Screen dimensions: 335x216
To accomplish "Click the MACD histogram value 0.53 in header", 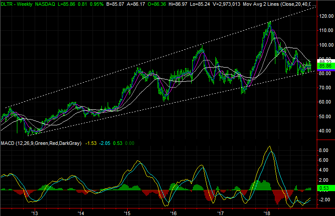I will 118,143.
